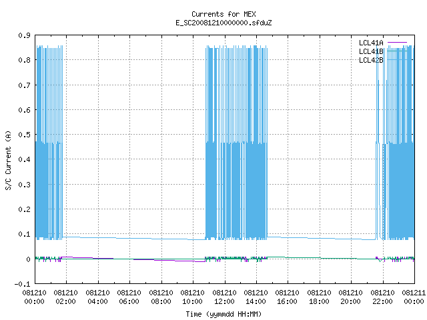Click the 0.1 y-axis tick label
The image size is (427, 320).
[24, 234]
